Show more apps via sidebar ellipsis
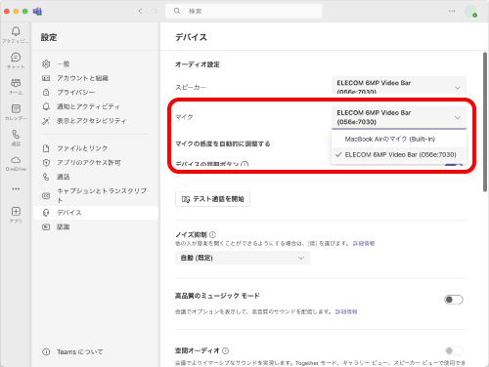Screen dimensions: 489x367 click(16, 188)
